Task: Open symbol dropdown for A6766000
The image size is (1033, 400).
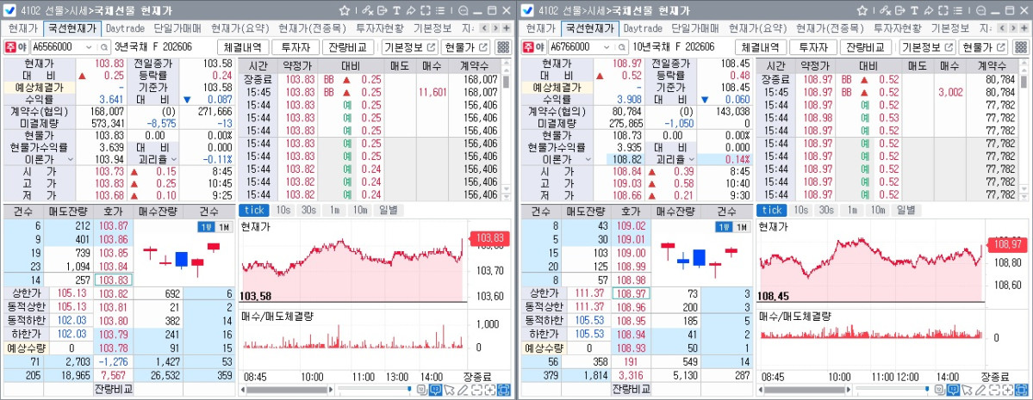Action: click(x=607, y=47)
